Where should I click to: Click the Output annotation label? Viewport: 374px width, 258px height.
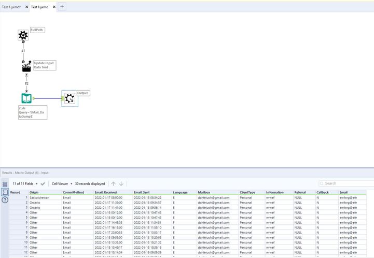pyautogui.click(x=83, y=93)
